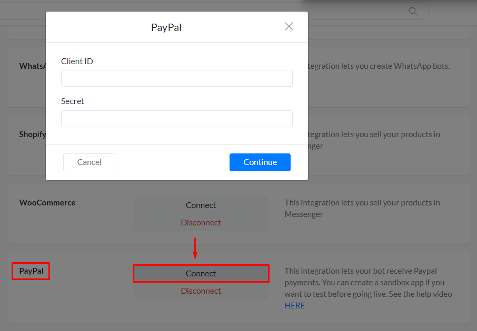Click the highlighted PayPal Connect button
This screenshot has width=477, height=331.
pos(201,274)
